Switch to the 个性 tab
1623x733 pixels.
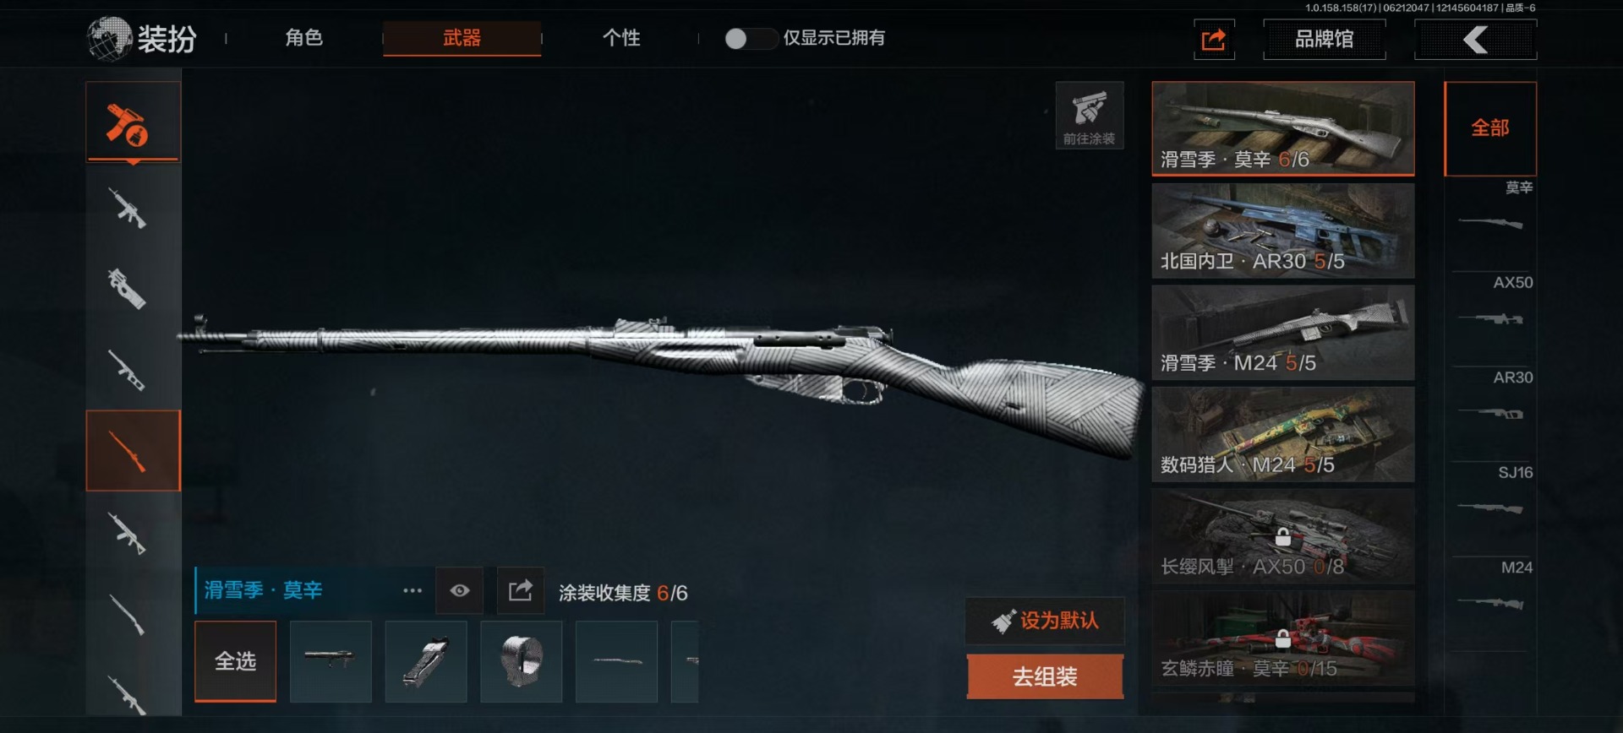(621, 38)
